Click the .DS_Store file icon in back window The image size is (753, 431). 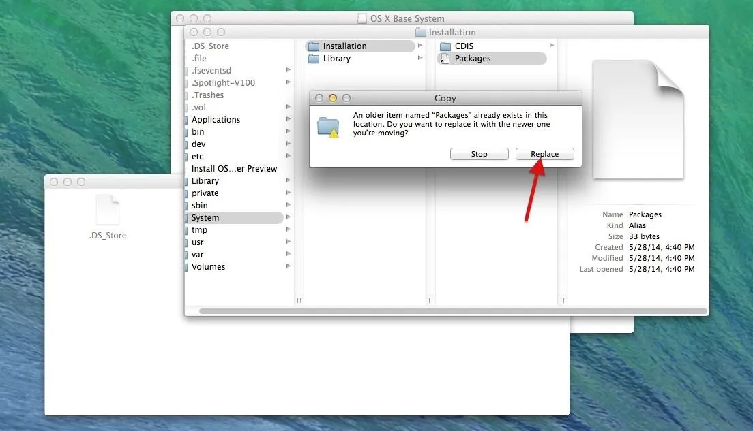tap(108, 210)
